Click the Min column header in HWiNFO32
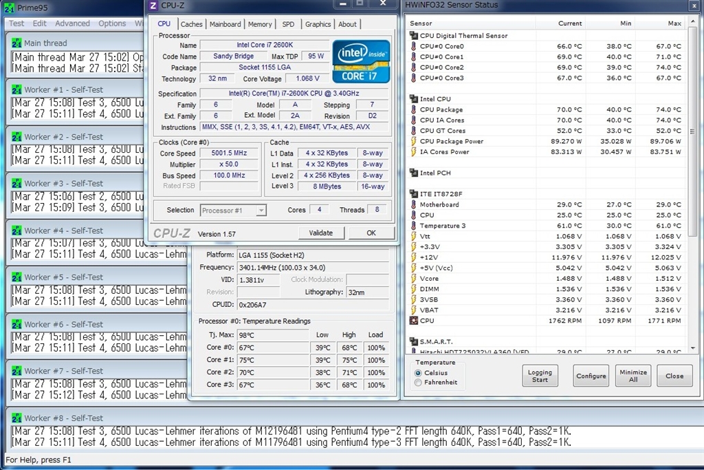The height and width of the screenshot is (470, 704). point(610,23)
